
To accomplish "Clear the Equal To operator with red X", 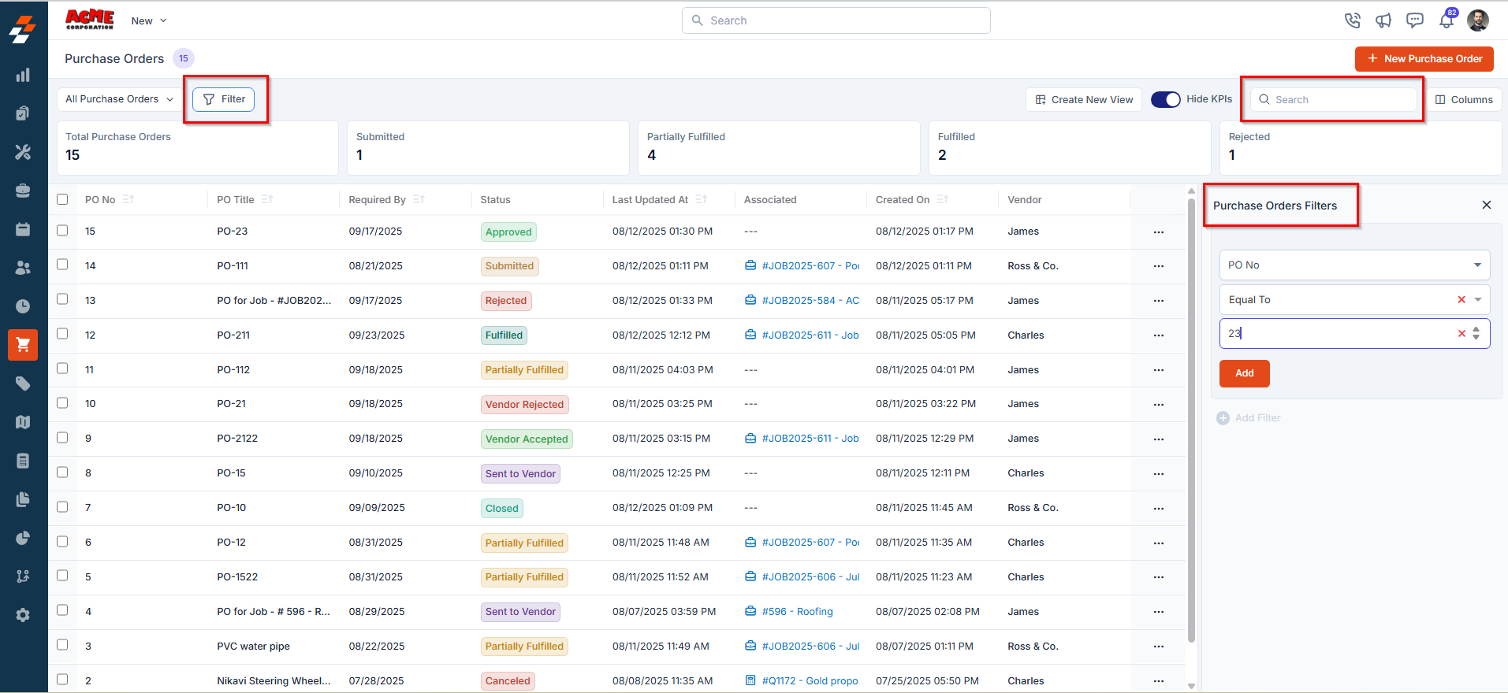I will (1461, 299).
